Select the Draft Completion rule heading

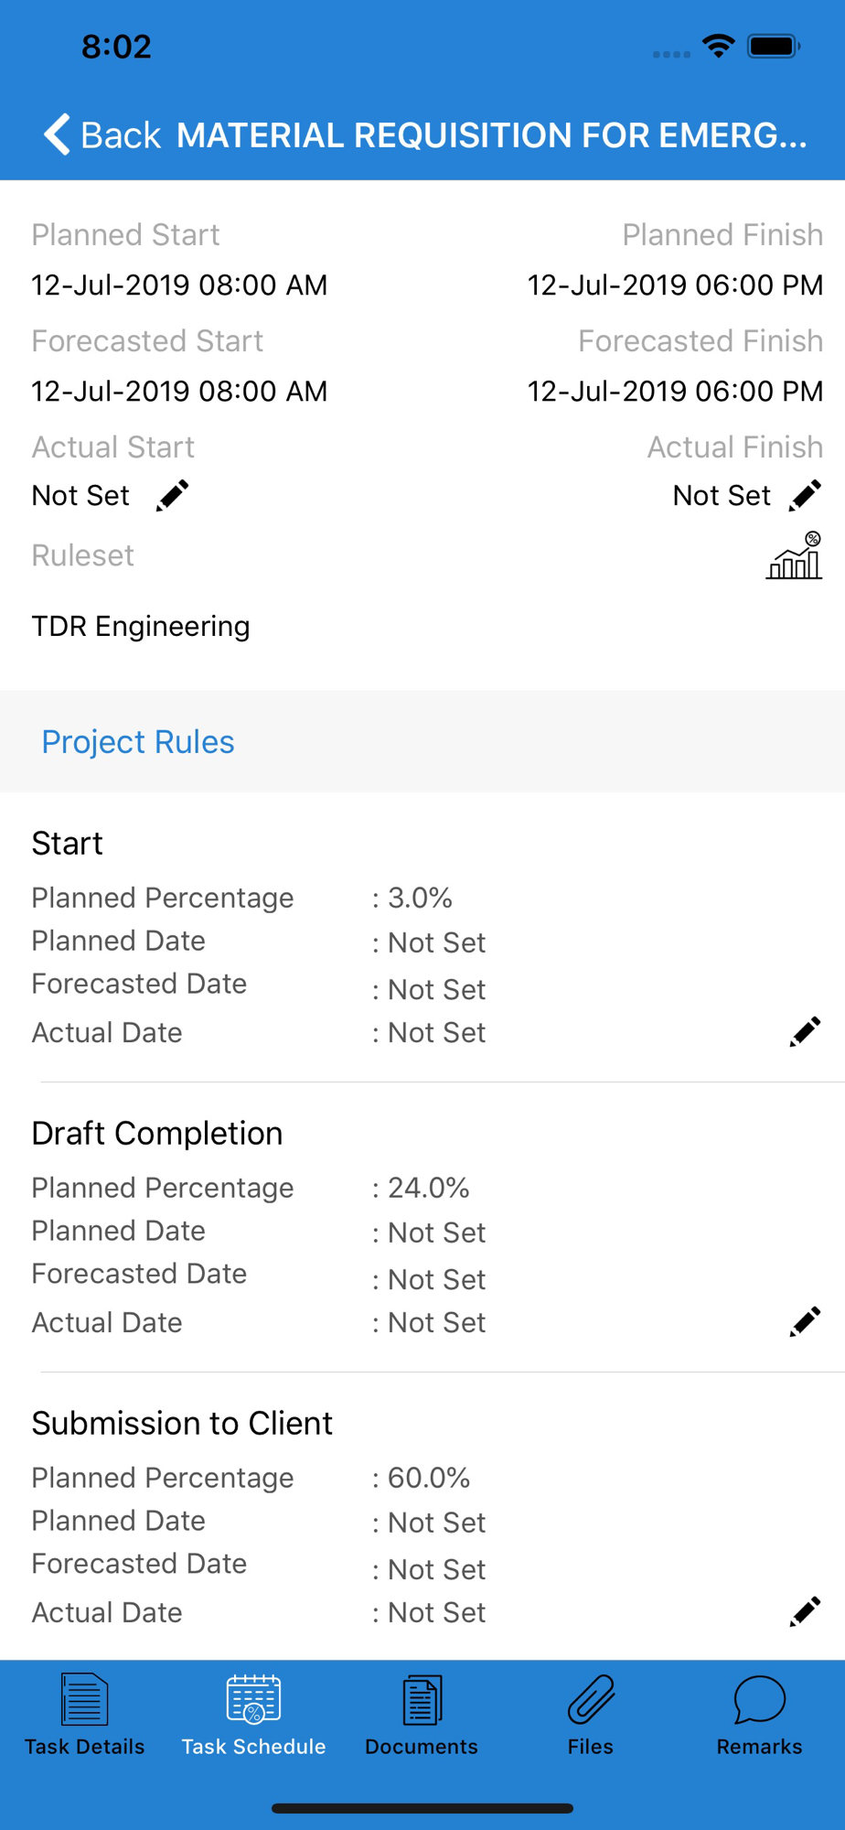(x=157, y=1133)
